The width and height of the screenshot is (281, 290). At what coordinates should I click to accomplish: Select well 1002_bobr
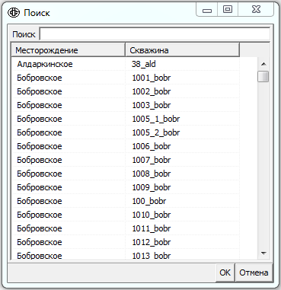152,91
